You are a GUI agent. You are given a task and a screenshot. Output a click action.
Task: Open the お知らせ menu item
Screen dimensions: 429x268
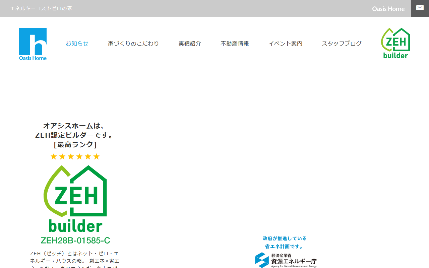77,44
